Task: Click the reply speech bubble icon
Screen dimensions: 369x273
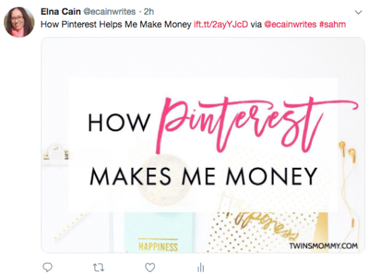Action: (x=47, y=267)
